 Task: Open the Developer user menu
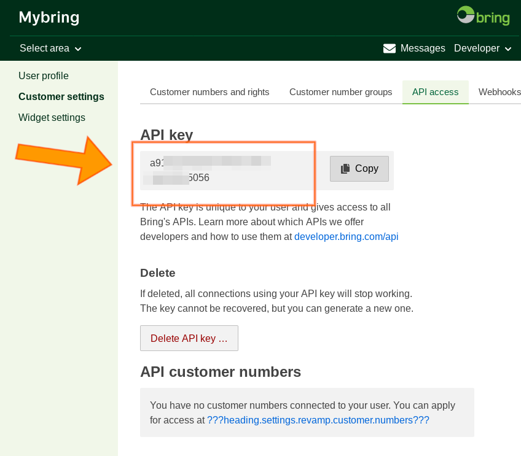click(477, 48)
